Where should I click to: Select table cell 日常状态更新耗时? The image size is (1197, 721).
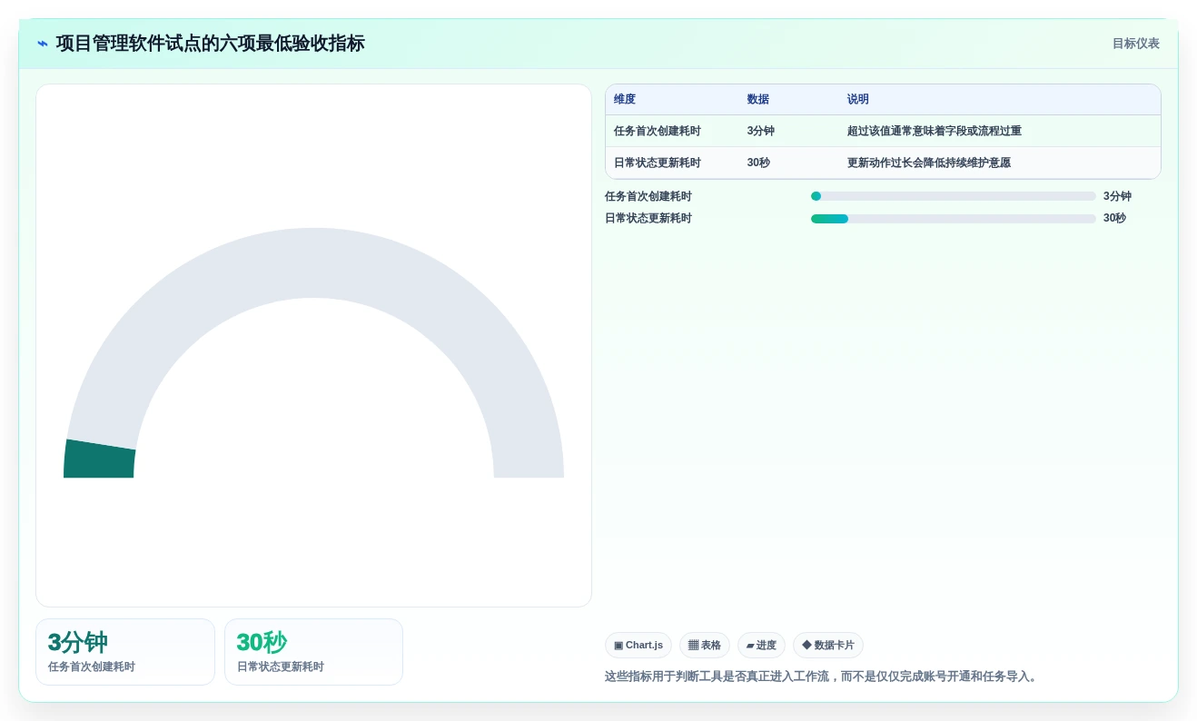[x=658, y=163]
